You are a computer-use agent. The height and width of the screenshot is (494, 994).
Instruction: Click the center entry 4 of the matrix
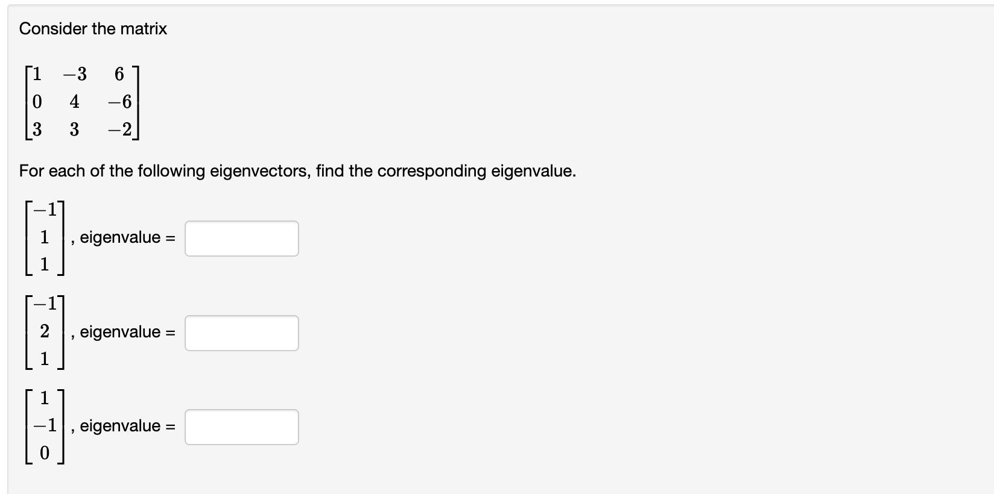pos(74,102)
